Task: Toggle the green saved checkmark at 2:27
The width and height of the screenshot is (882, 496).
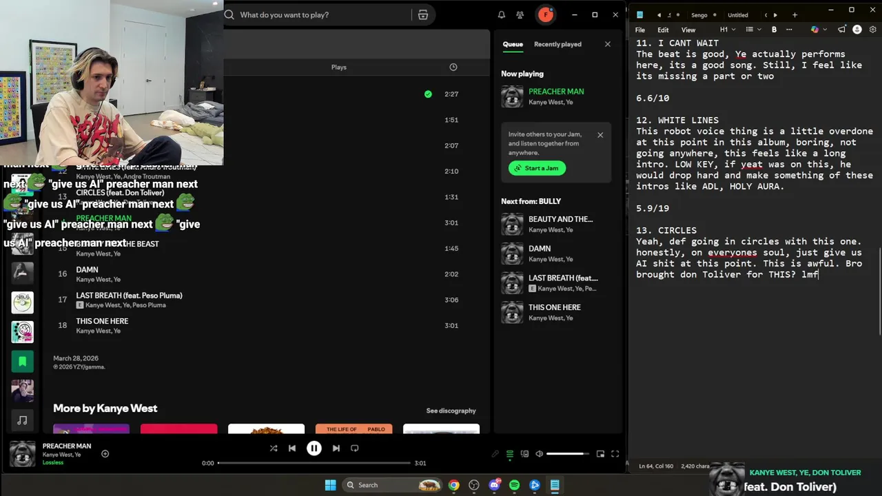Action: point(428,94)
